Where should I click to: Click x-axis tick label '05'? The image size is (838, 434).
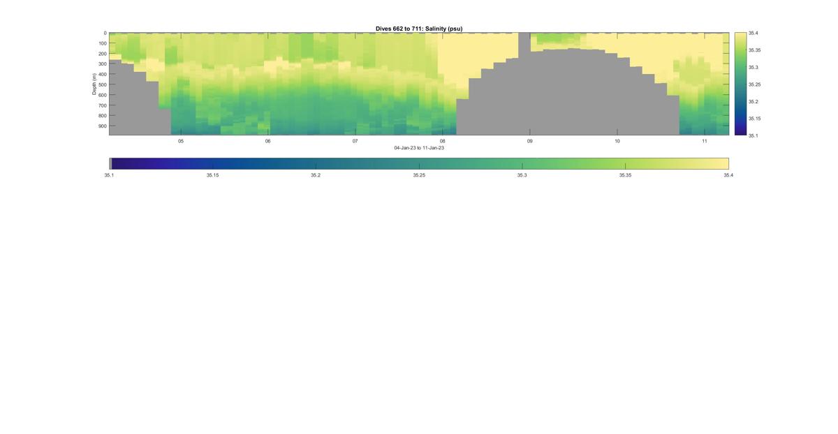pyautogui.click(x=181, y=141)
